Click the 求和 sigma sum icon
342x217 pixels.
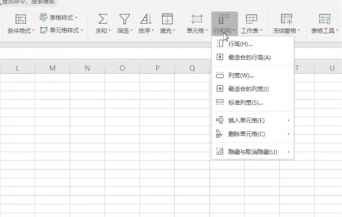tap(103, 19)
